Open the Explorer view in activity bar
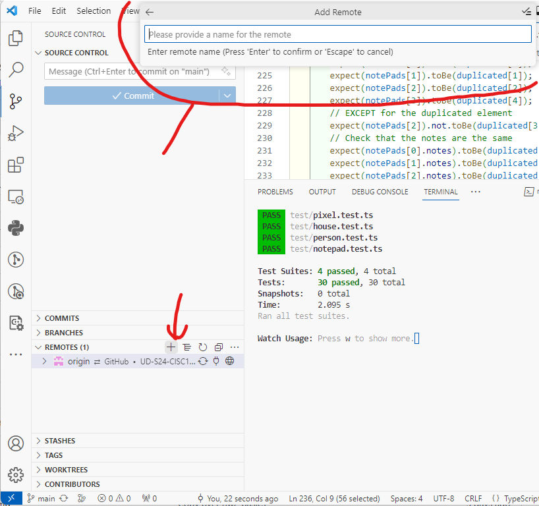 coord(15,39)
